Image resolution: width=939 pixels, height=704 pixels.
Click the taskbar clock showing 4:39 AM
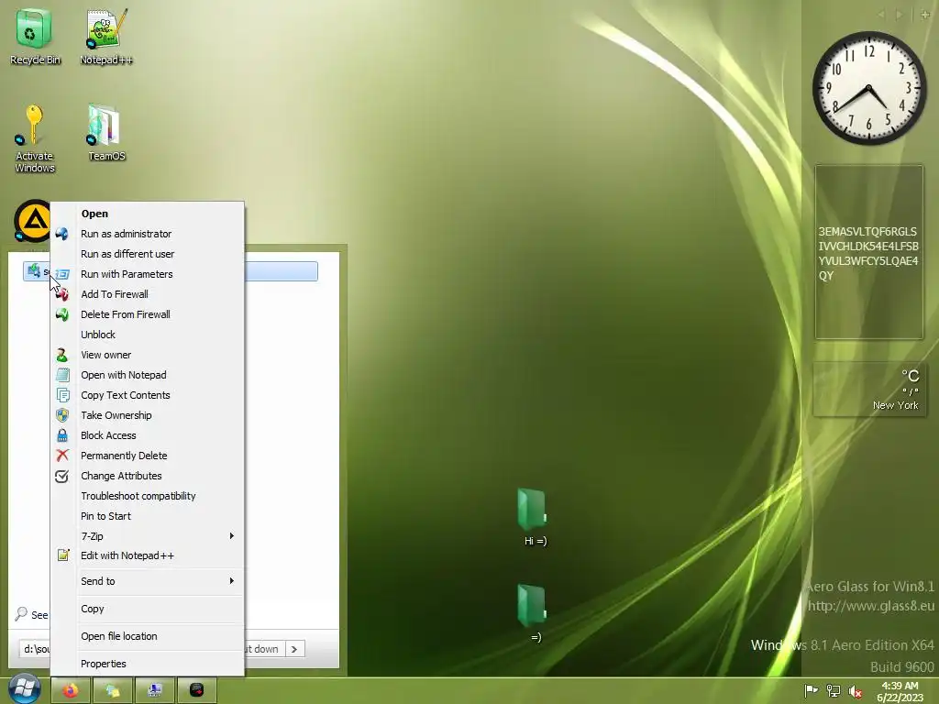[x=900, y=691]
